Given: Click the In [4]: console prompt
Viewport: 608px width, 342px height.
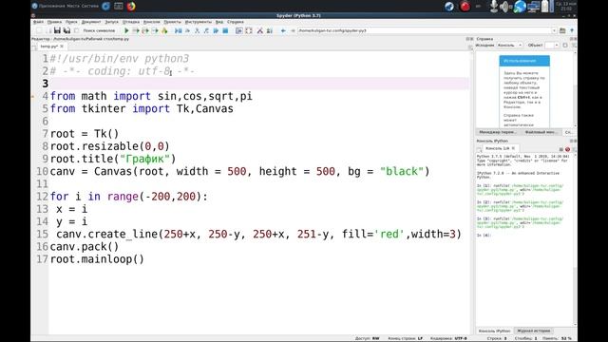Looking at the screenshot, I should (x=484, y=236).
